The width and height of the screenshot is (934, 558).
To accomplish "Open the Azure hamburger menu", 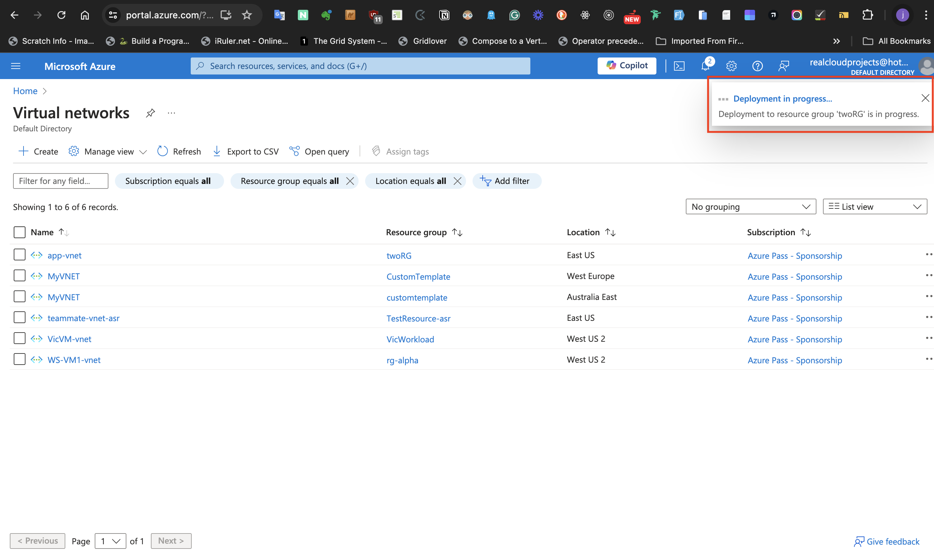I will (16, 66).
